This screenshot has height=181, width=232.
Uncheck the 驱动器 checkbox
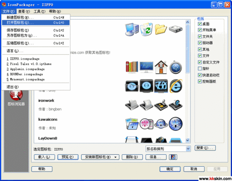(x=200, y=43)
